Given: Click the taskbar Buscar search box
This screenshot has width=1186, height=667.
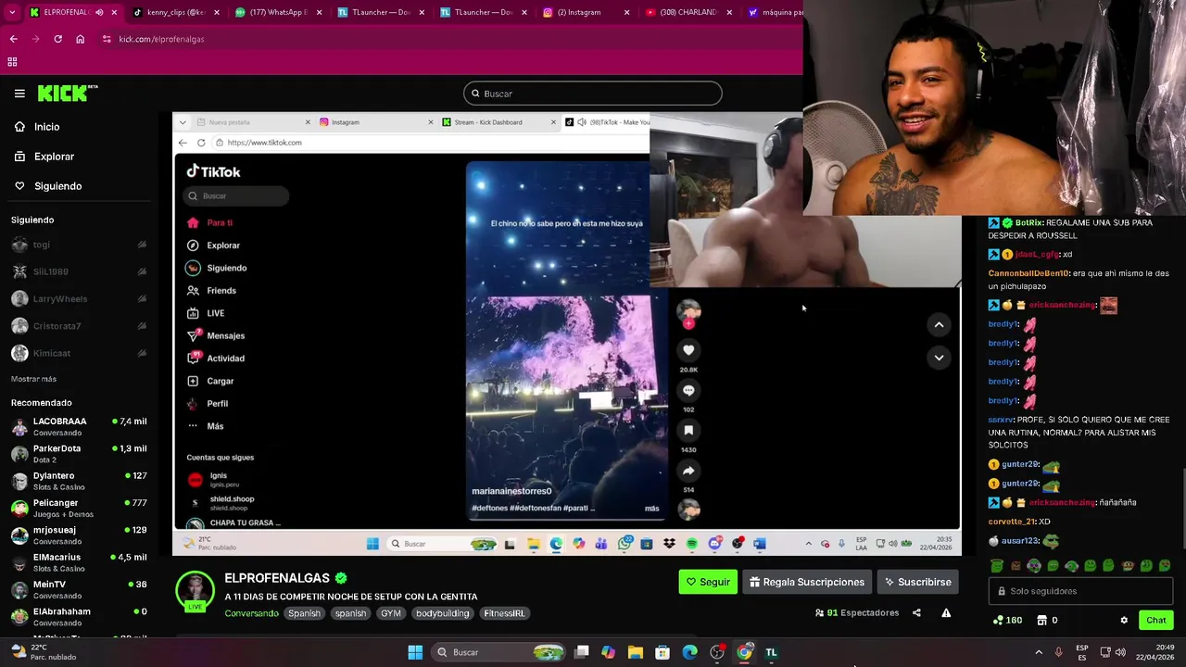Looking at the screenshot, I should 500,652.
